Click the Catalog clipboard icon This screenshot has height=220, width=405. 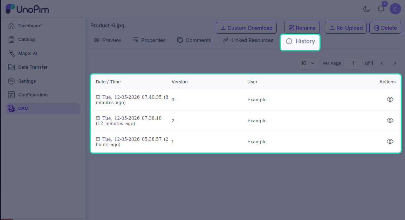11,40
